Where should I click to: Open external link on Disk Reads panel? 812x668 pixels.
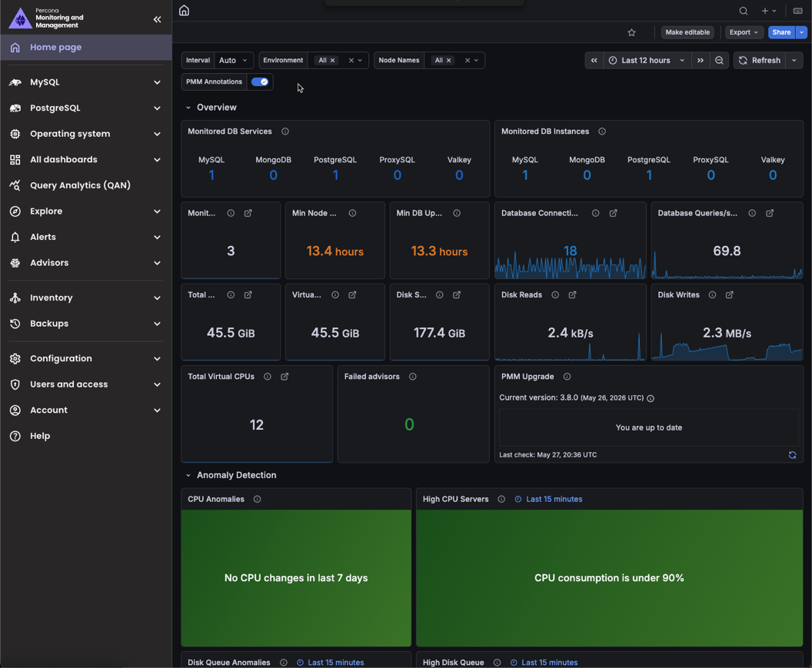pos(572,295)
